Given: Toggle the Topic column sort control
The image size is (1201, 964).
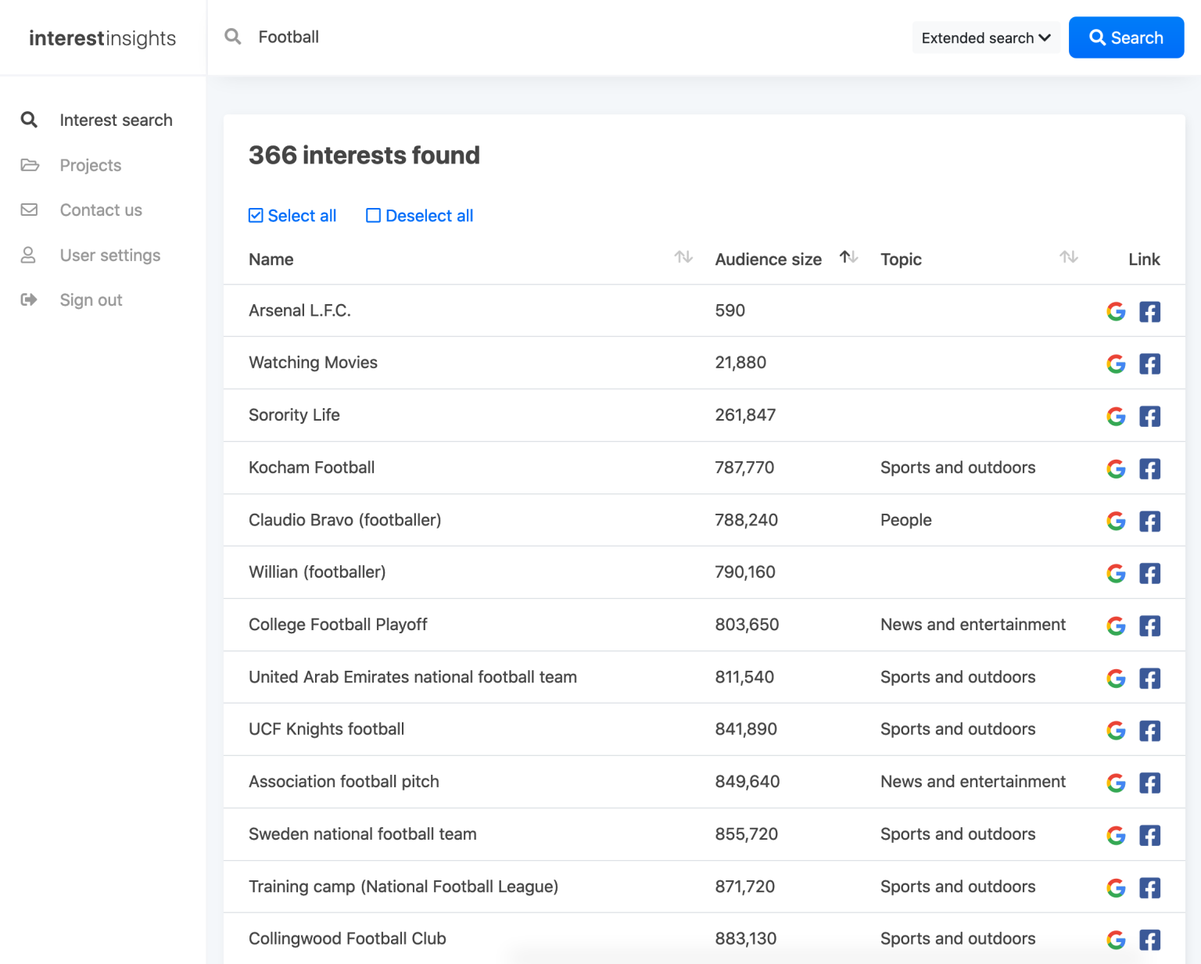Looking at the screenshot, I should [x=1069, y=257].
